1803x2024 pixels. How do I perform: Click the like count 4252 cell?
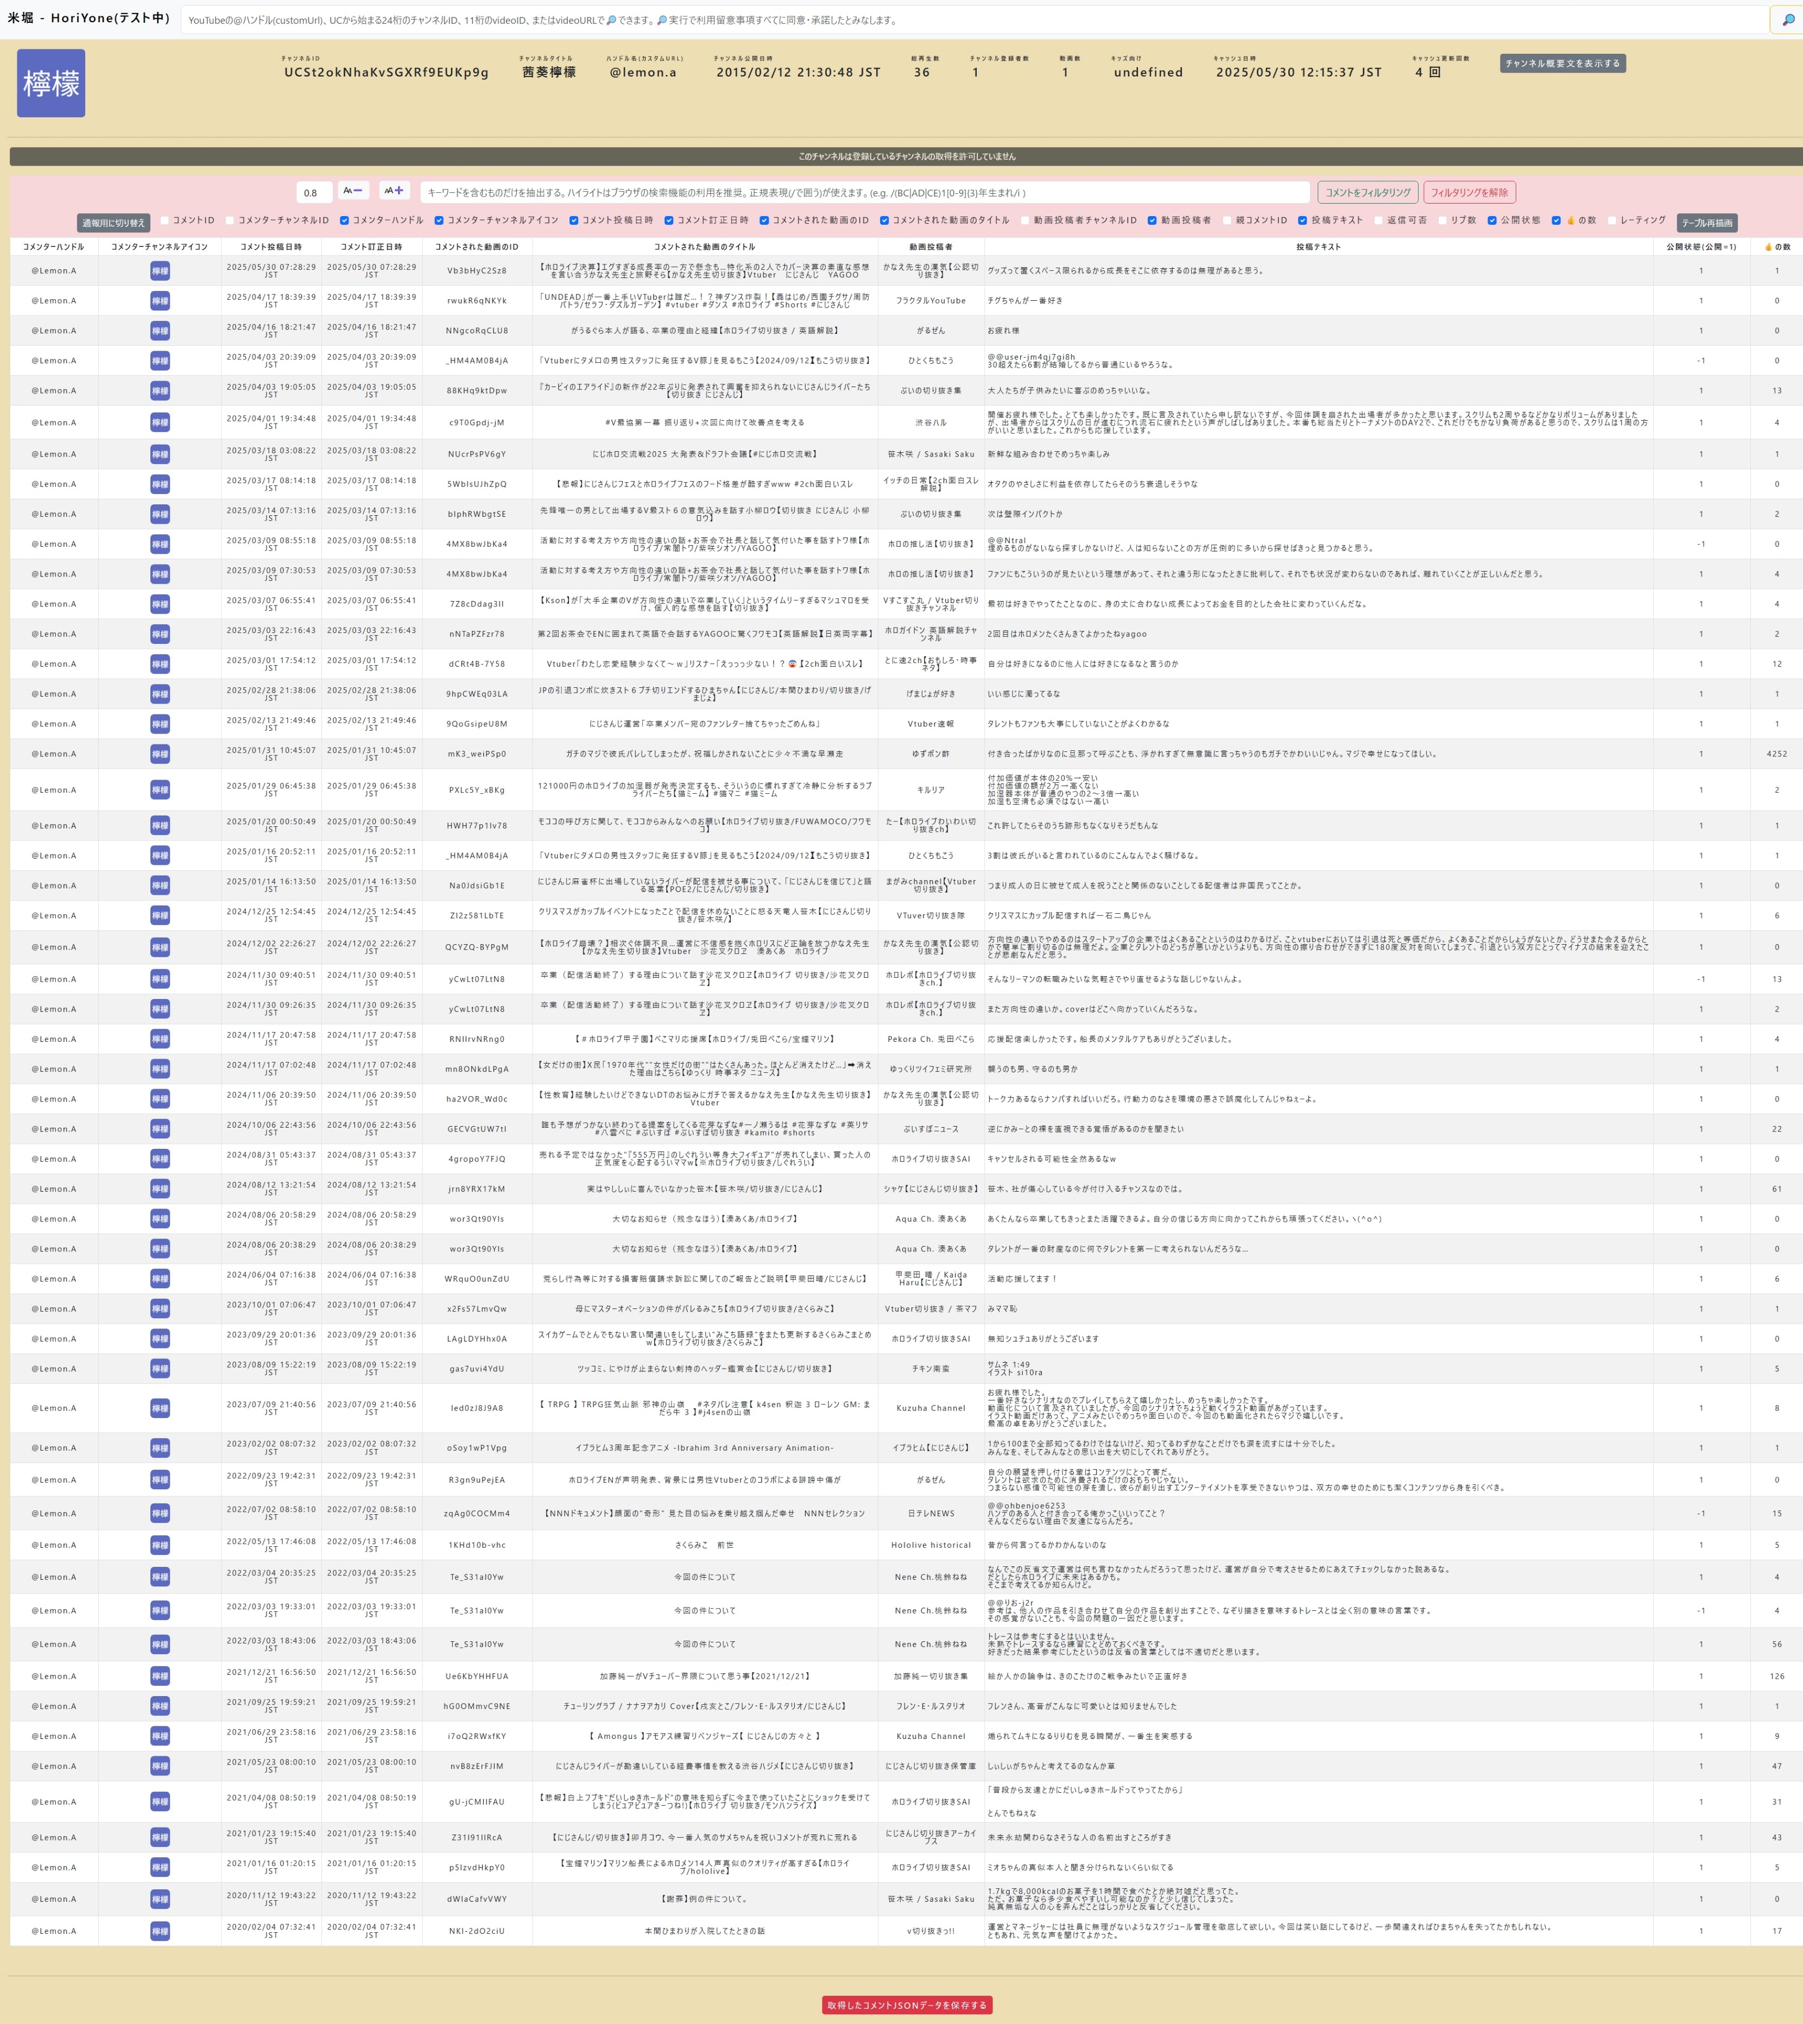pyautogui.click(x=1776, y=754)
